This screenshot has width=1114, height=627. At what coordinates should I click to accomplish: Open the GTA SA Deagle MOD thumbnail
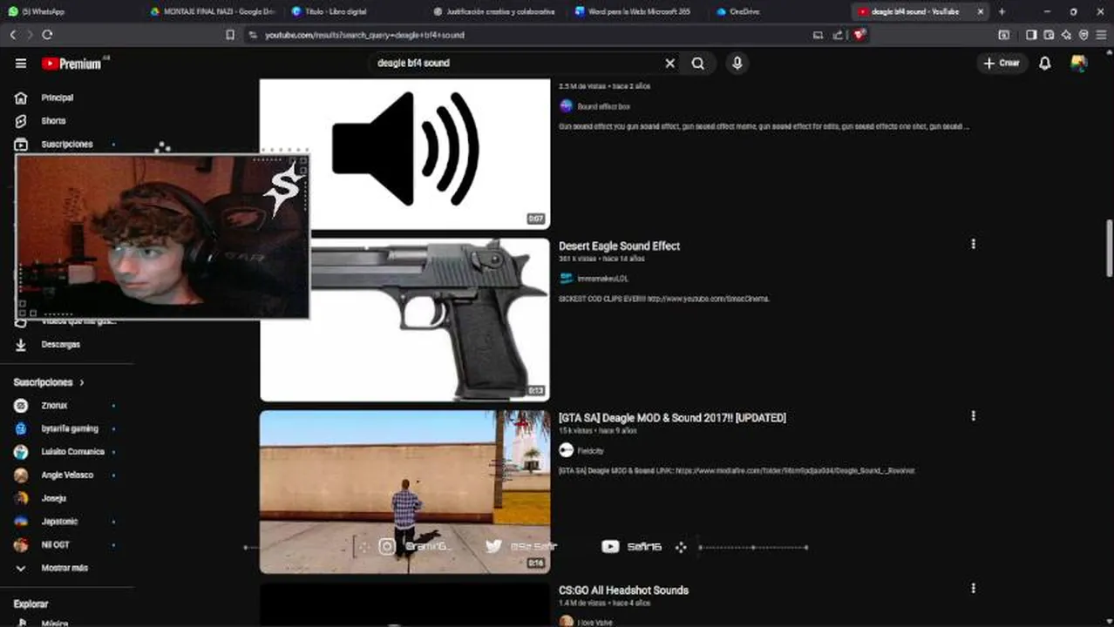(x=405, y=491)
